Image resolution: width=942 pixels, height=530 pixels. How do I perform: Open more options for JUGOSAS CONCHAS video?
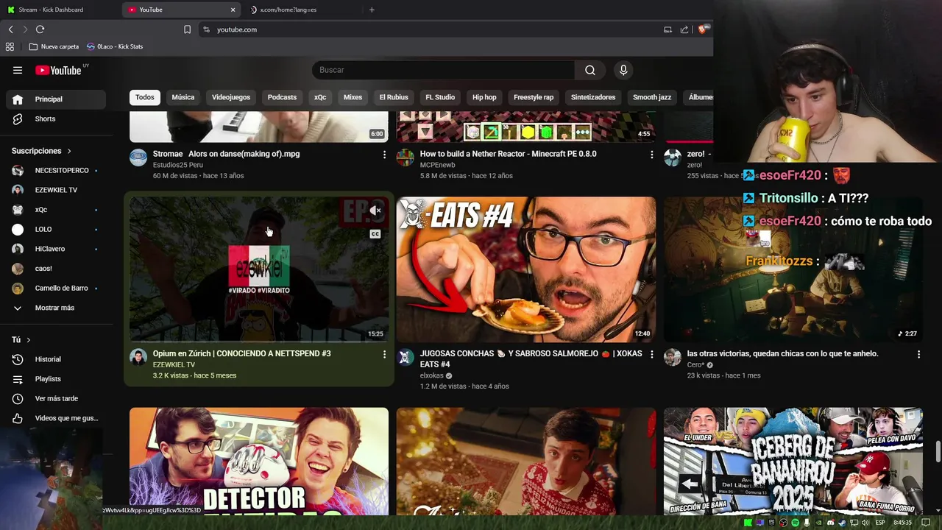point(651,354)
